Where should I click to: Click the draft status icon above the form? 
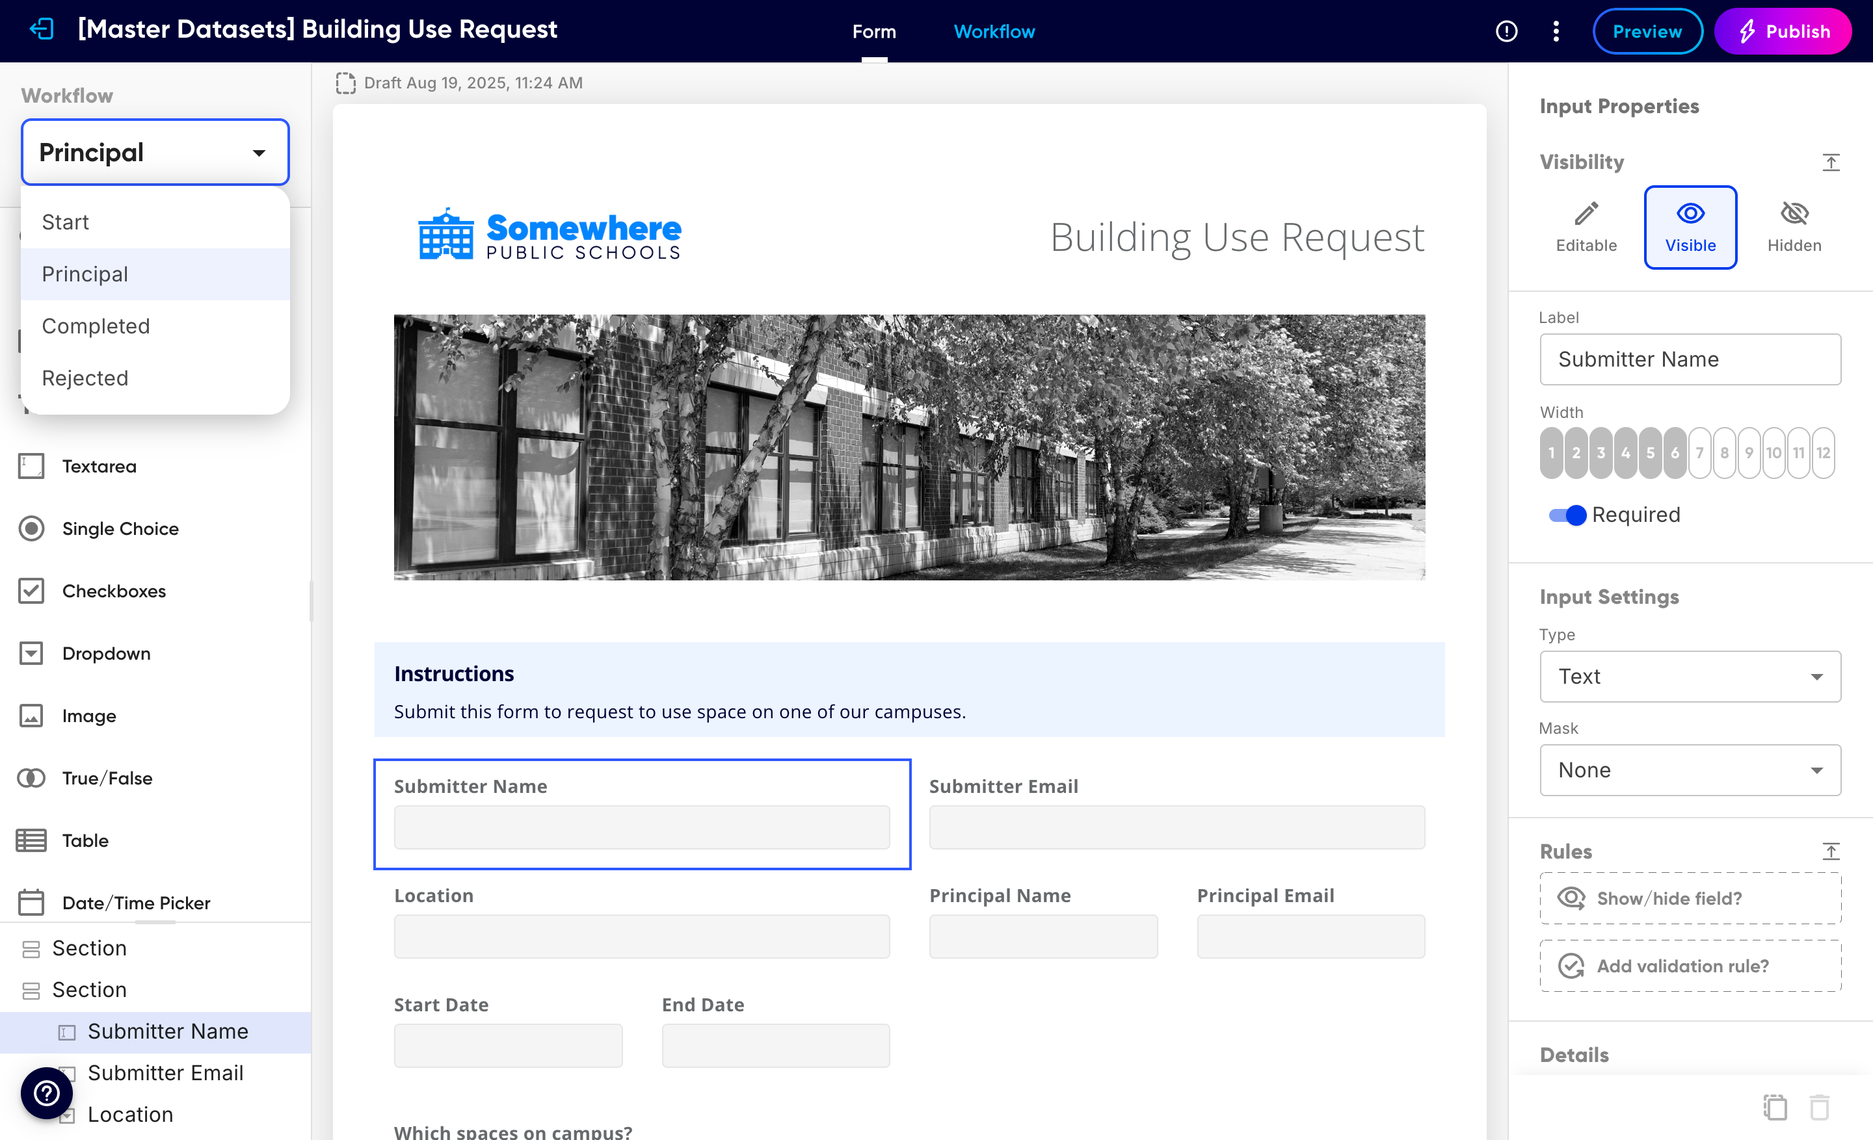click(x=346, y=83)
